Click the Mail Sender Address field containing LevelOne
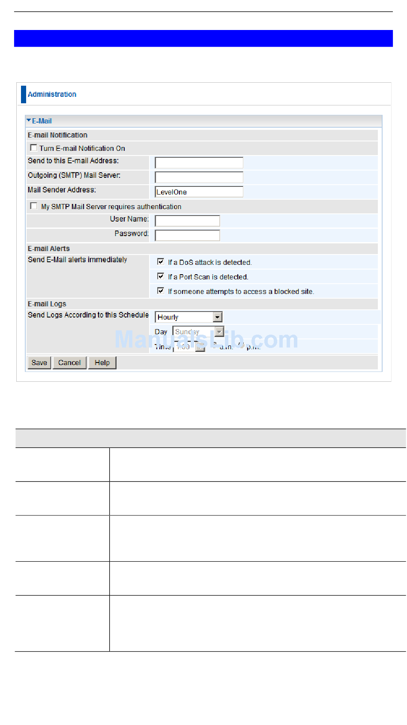Viewport: 407px width, 725px height. click(199, 192)
